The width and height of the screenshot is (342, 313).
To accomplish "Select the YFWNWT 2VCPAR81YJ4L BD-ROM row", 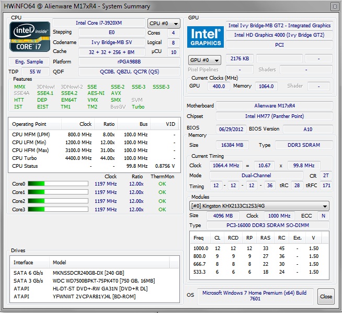I will [94, 297].
